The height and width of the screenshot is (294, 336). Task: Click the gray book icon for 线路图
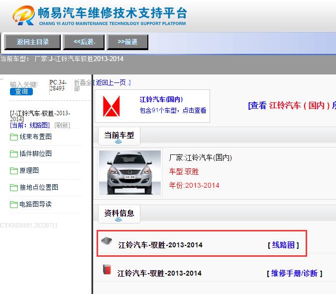coord(107,241)
